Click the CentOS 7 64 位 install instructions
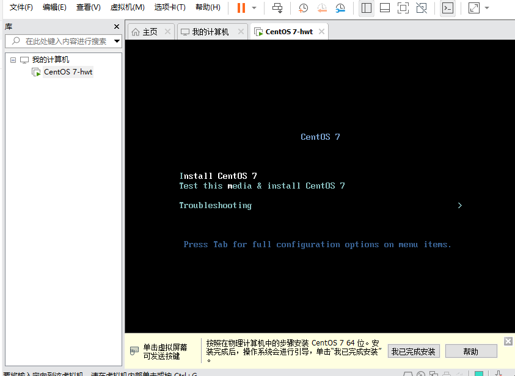Screen dimensions: 515x376 point(294,352)
